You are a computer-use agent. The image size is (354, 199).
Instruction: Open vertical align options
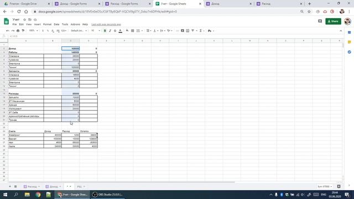155,31
